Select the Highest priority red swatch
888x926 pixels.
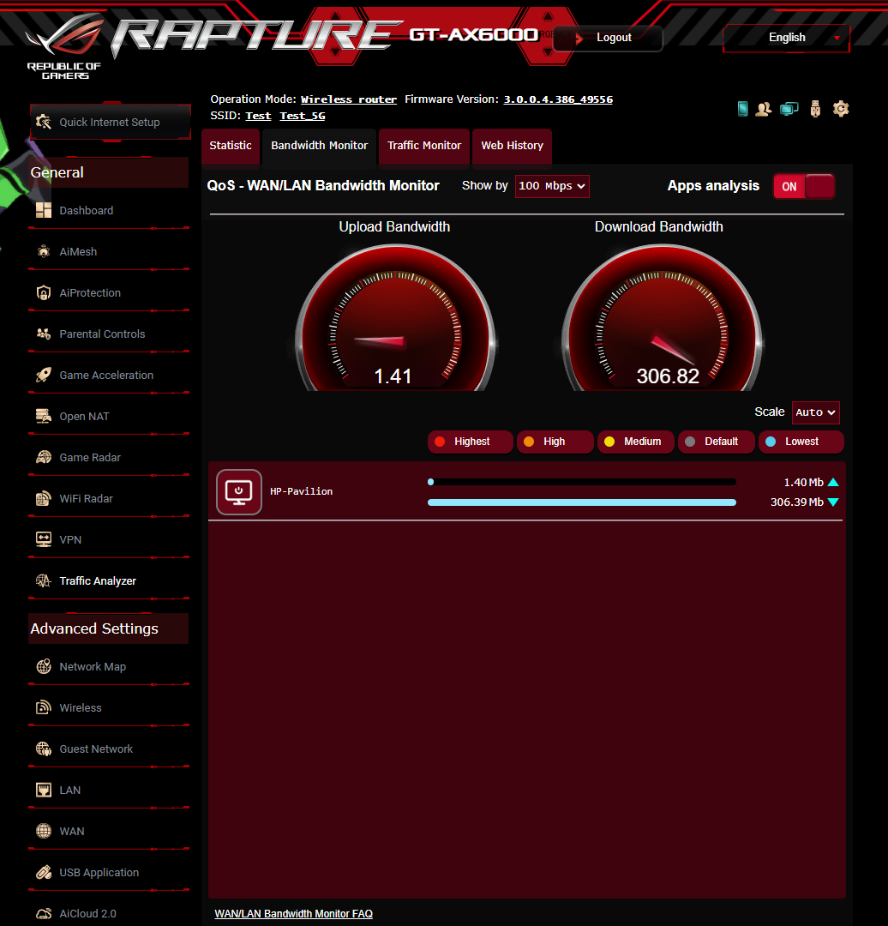(x=439, y=442)
